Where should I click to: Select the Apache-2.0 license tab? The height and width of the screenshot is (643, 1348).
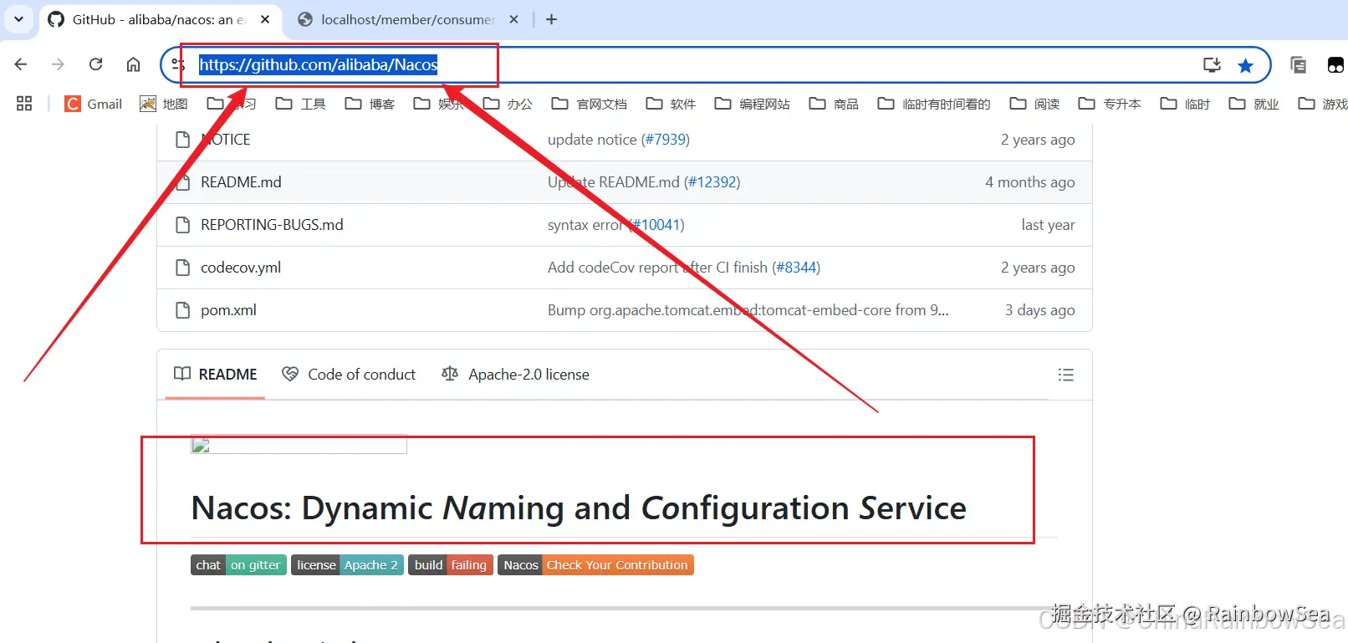click(x=515, y=375)
